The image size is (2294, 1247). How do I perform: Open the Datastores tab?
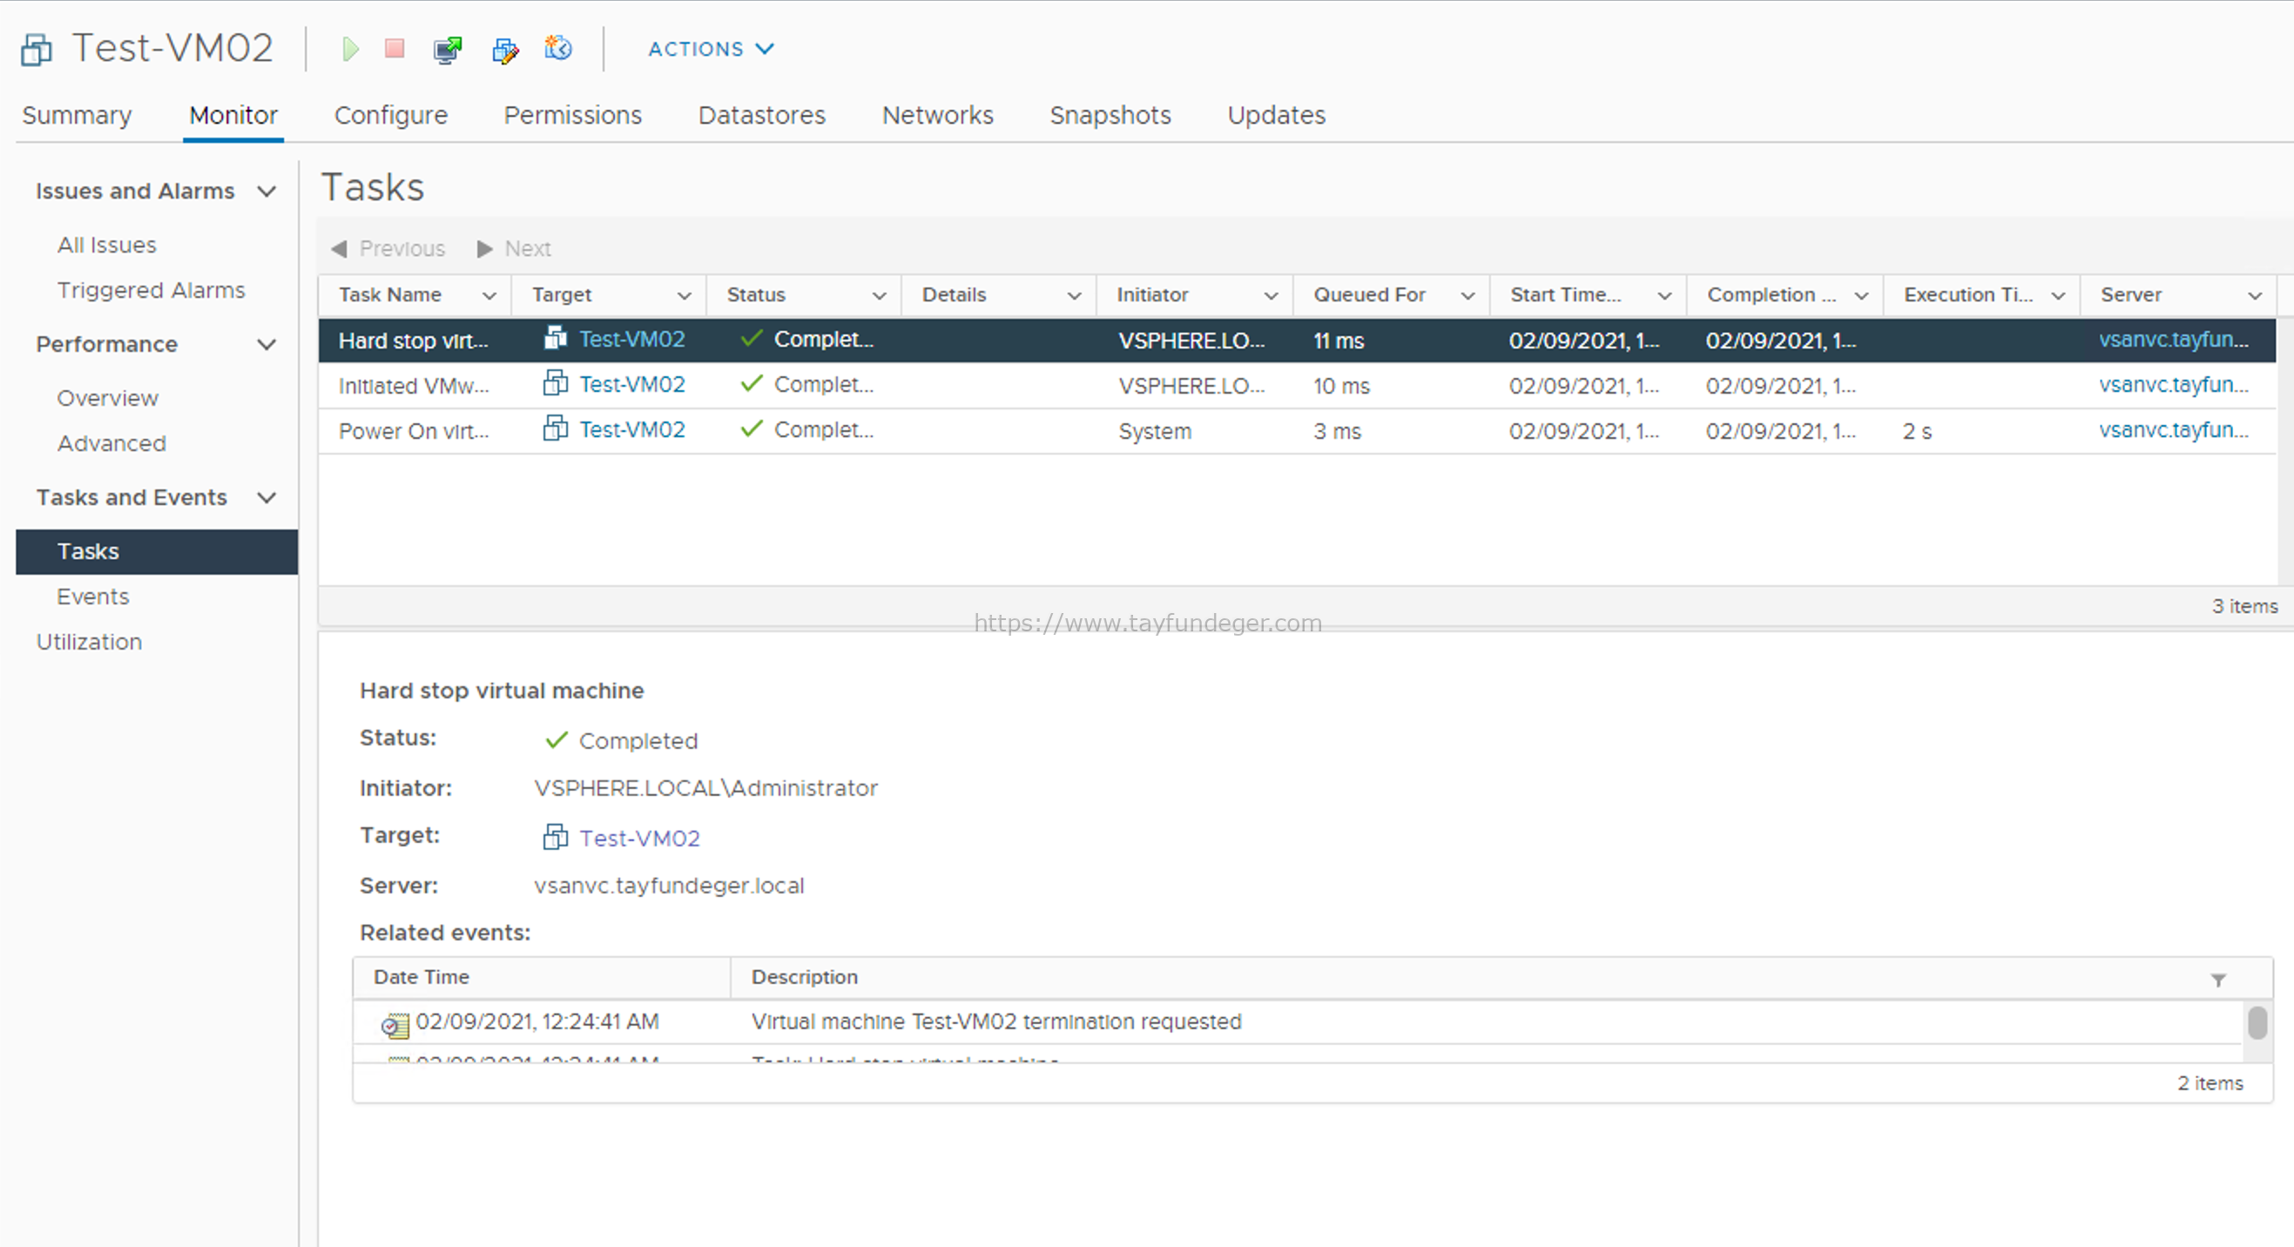(x=761, y=115)
